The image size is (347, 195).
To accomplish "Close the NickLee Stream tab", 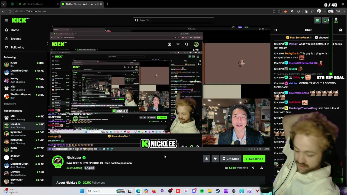I will tap(101, 4).
